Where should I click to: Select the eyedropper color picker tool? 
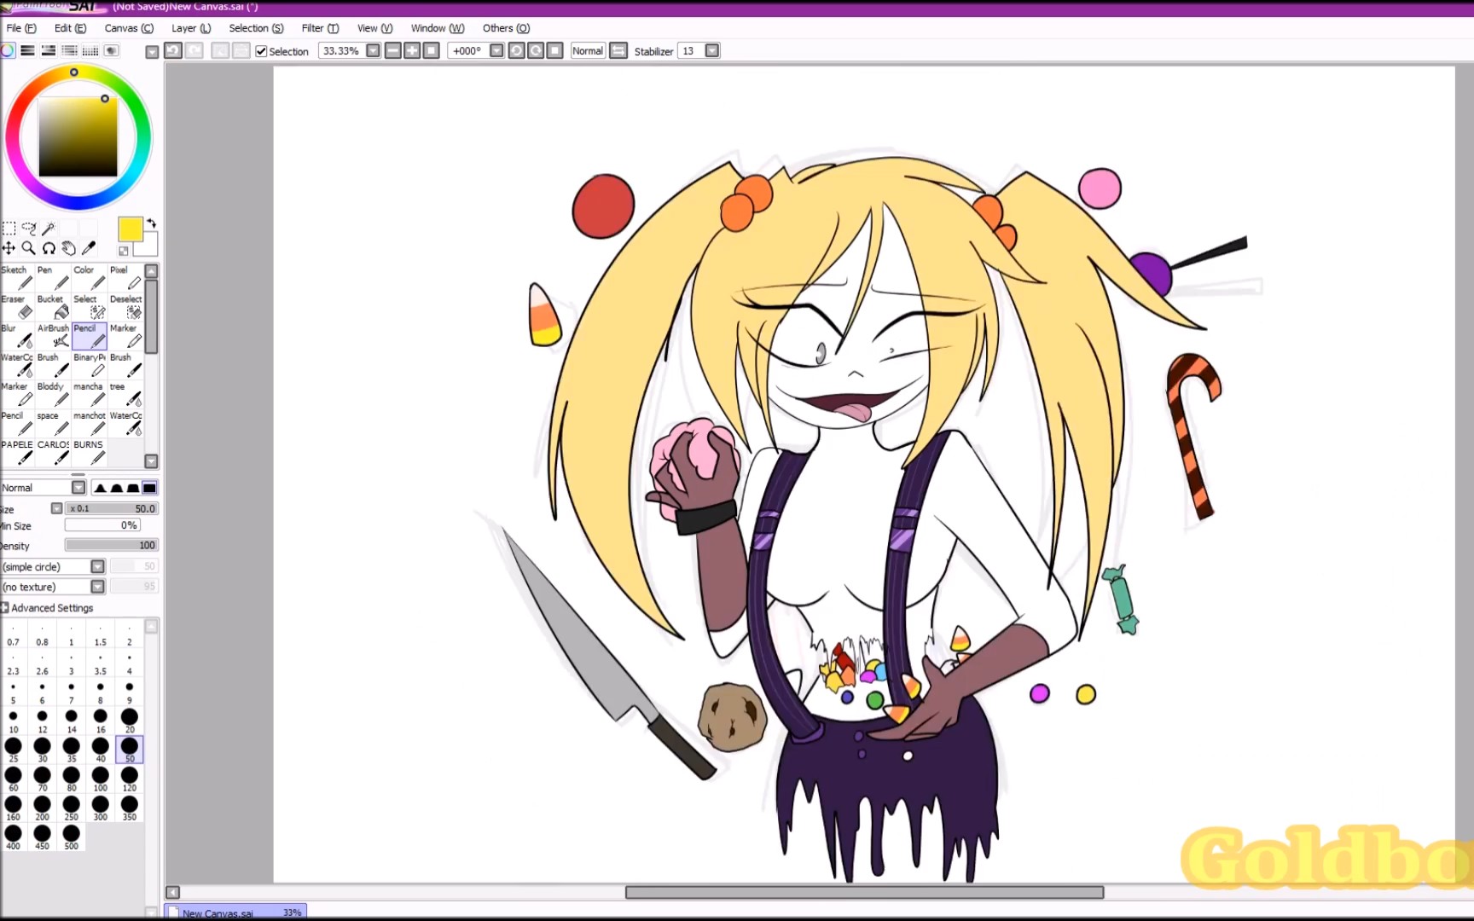tap(89, 248)
